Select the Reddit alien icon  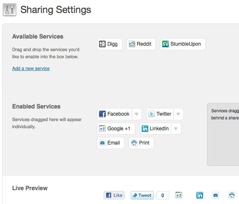(132, 44)
